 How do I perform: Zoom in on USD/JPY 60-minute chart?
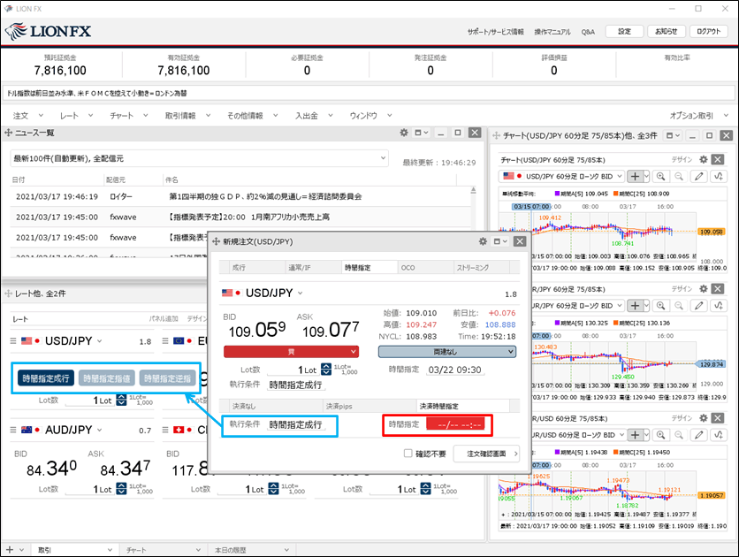661,176
